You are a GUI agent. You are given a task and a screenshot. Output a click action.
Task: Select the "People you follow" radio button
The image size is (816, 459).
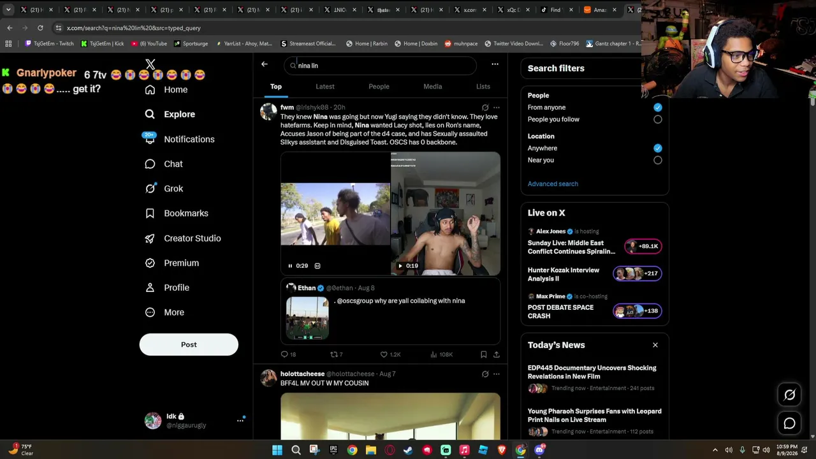[658, 119]
